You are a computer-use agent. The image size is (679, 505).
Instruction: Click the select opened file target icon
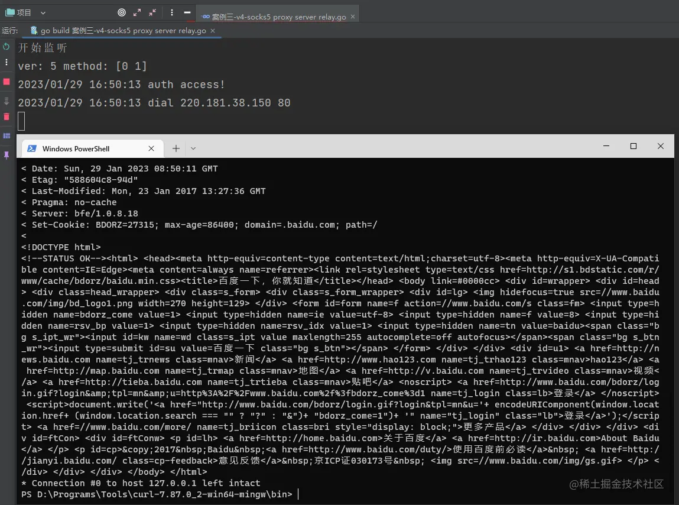pos(122,12)
